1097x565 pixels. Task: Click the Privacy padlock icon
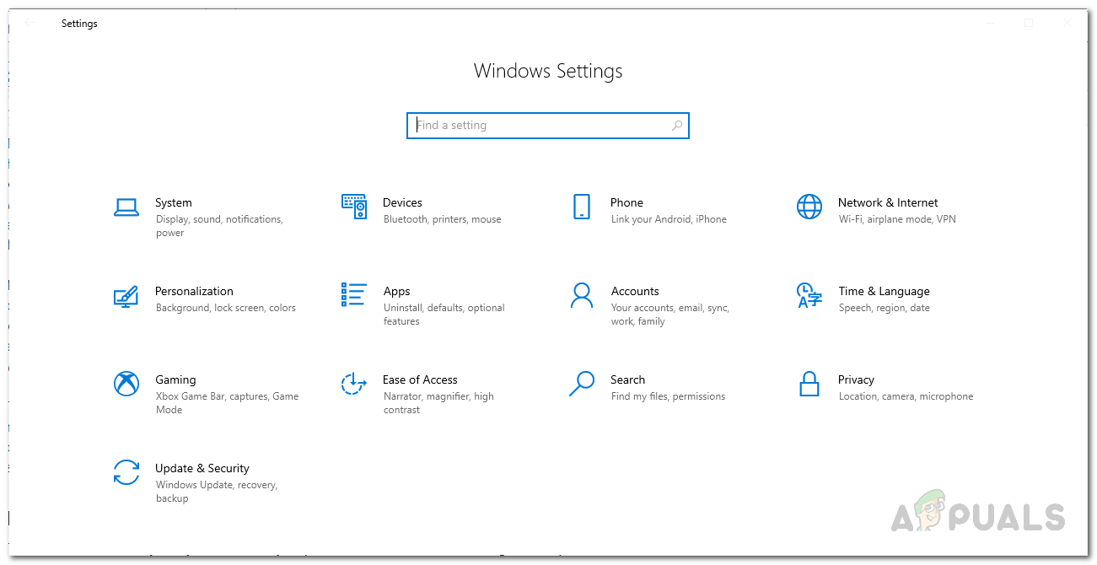[809, 384]
